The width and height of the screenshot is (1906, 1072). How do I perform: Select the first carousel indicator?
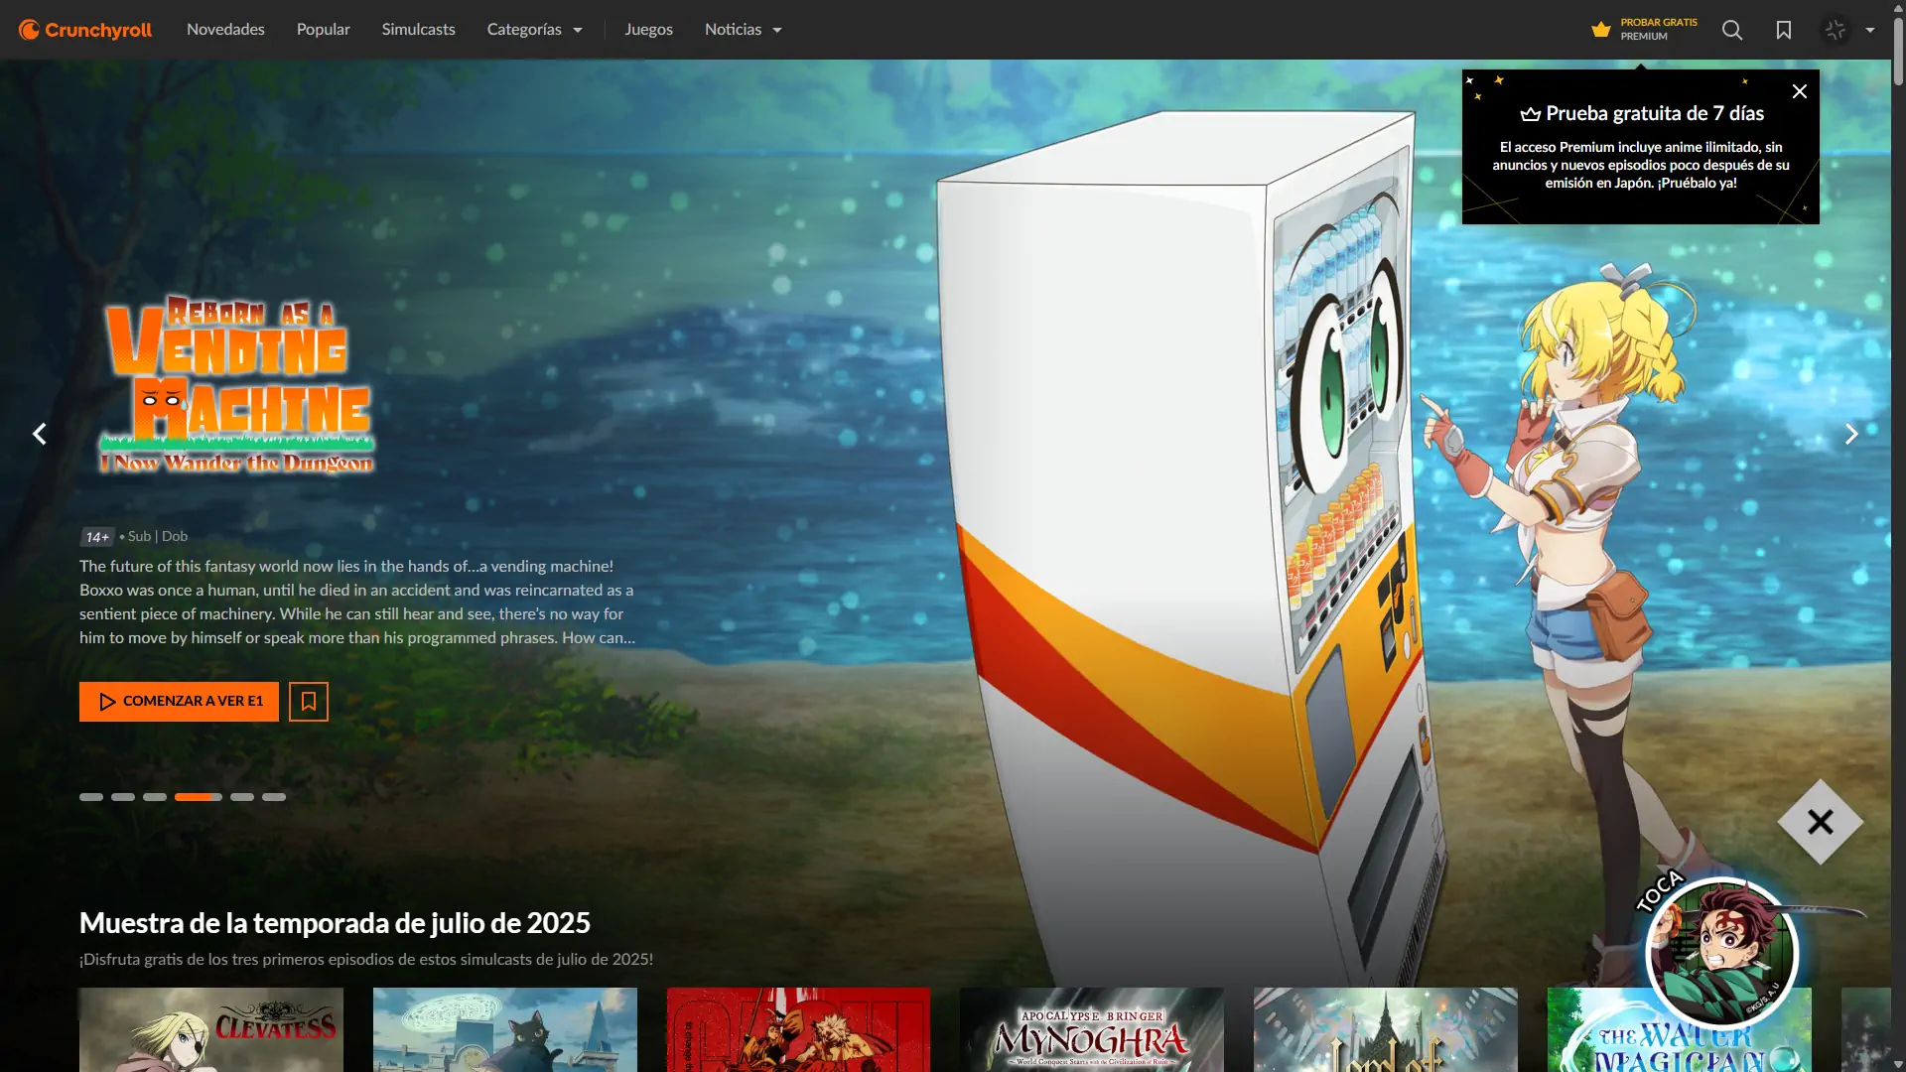91,797
